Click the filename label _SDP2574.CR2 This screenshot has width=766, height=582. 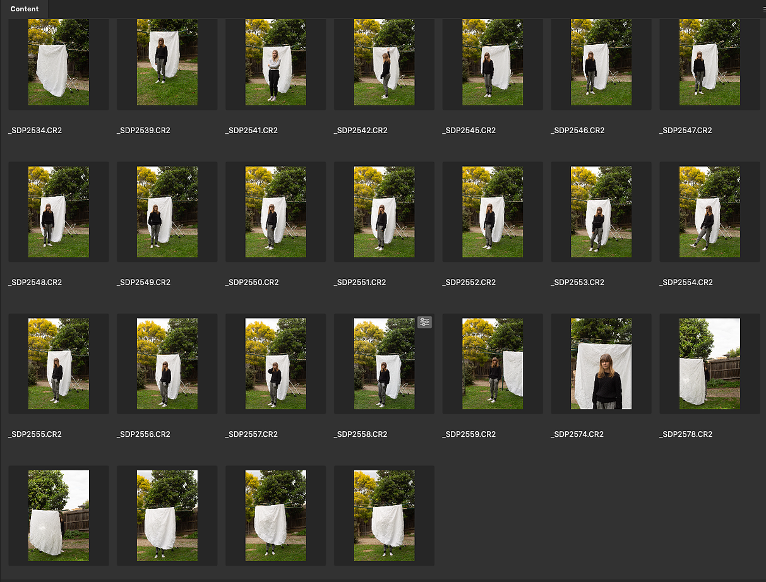coord(577,434)
